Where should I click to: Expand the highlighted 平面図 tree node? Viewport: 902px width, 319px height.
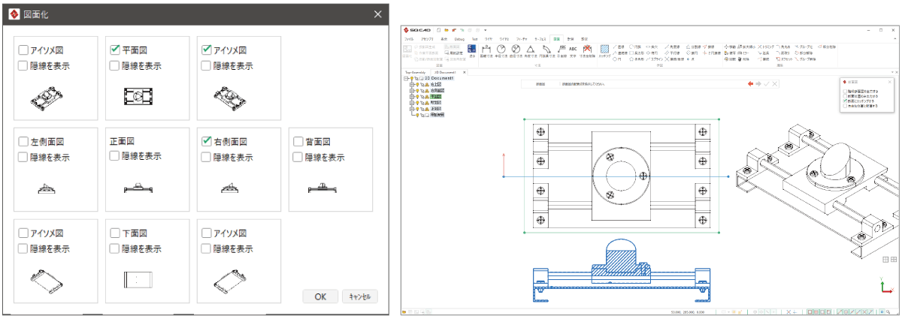[411, 97]
